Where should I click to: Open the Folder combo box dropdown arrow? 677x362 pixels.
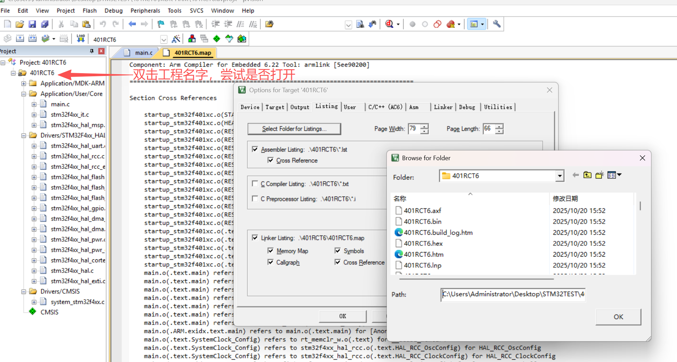tap(559, 176)
